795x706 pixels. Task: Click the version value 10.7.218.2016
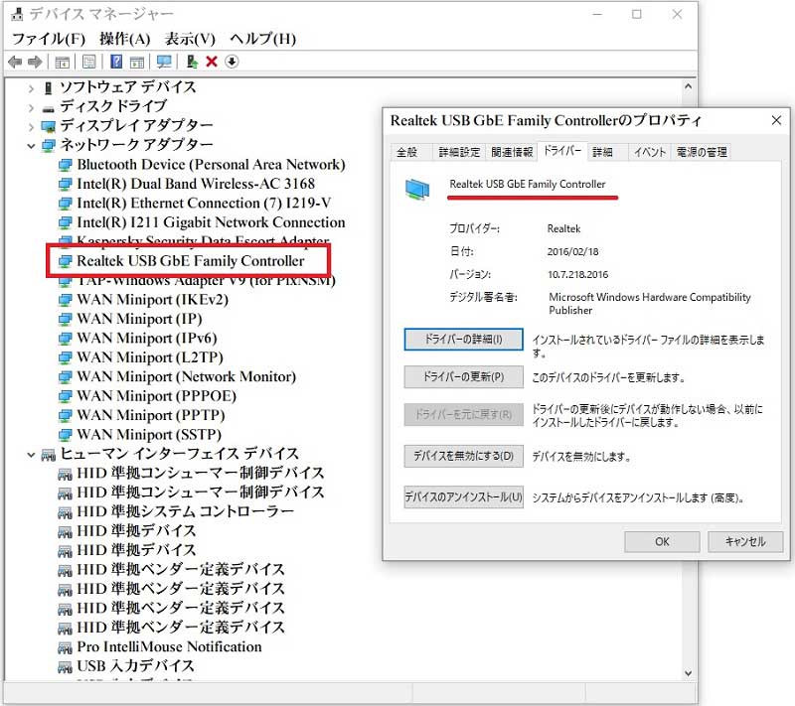(578, 274)
